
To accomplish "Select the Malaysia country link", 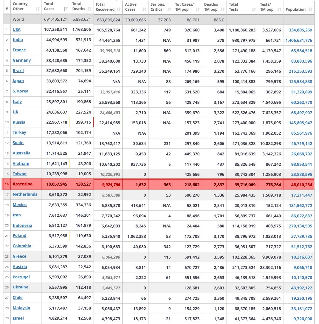I will tap(21, 308).
